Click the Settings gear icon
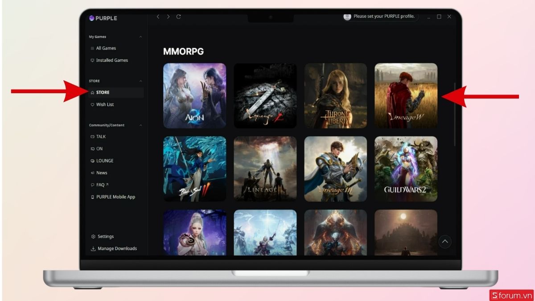Viewport: 535px width, 301px height. coord(93,236)
